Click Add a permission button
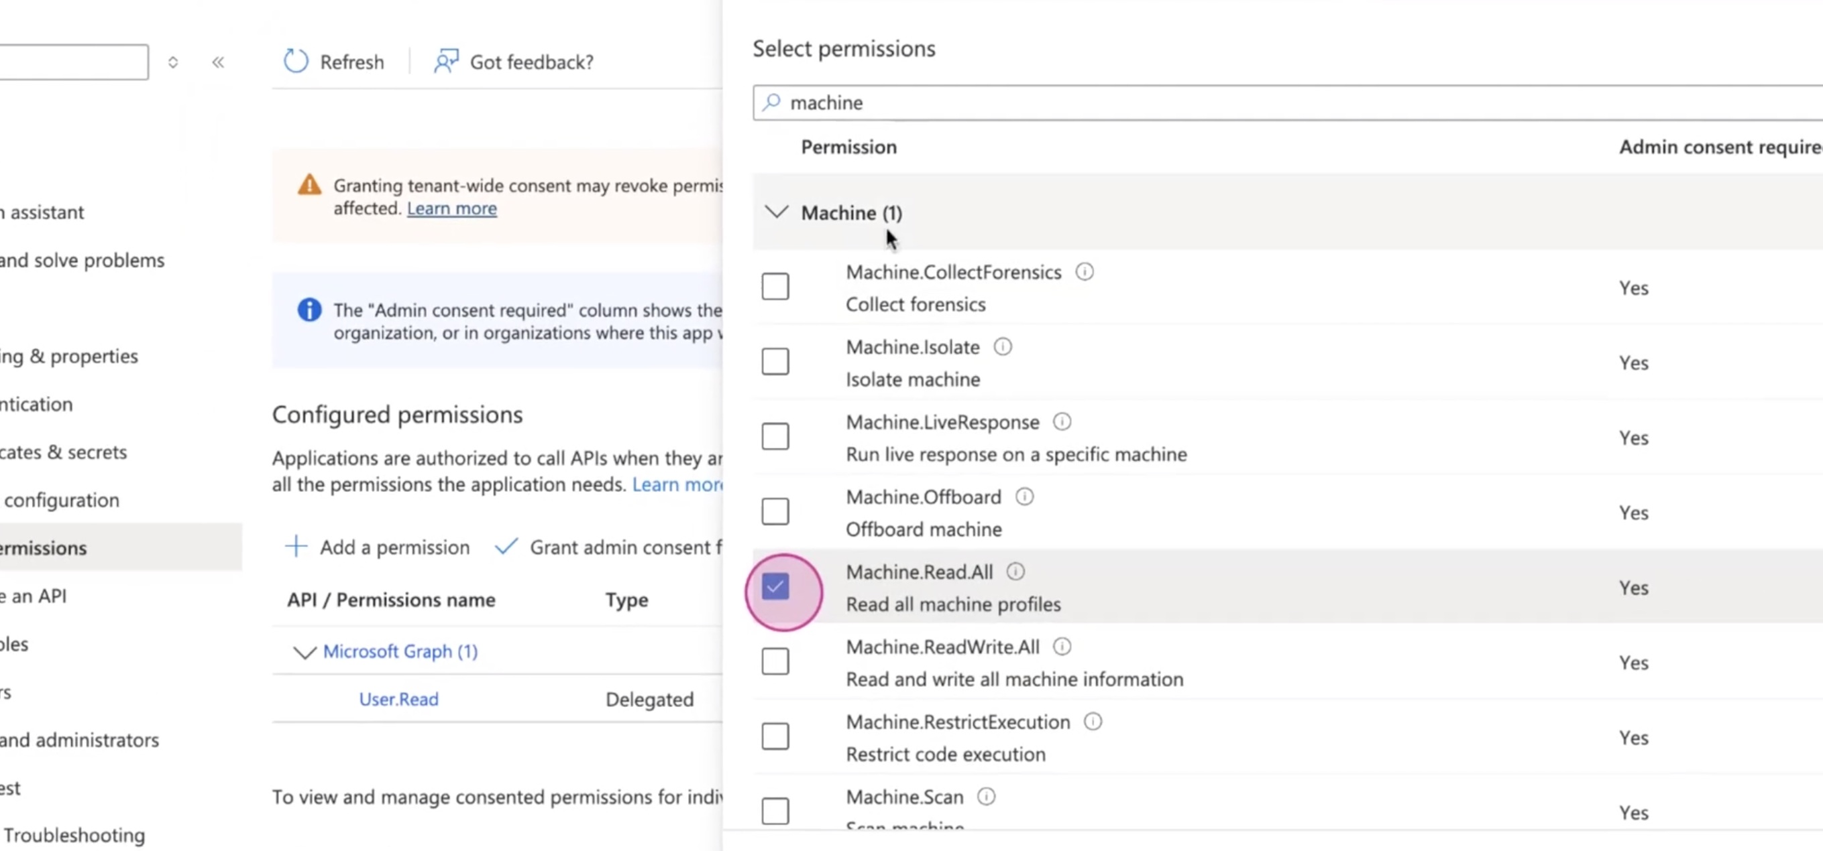The height and width of the screenshot is (851, 1823). tap(376, 547)
